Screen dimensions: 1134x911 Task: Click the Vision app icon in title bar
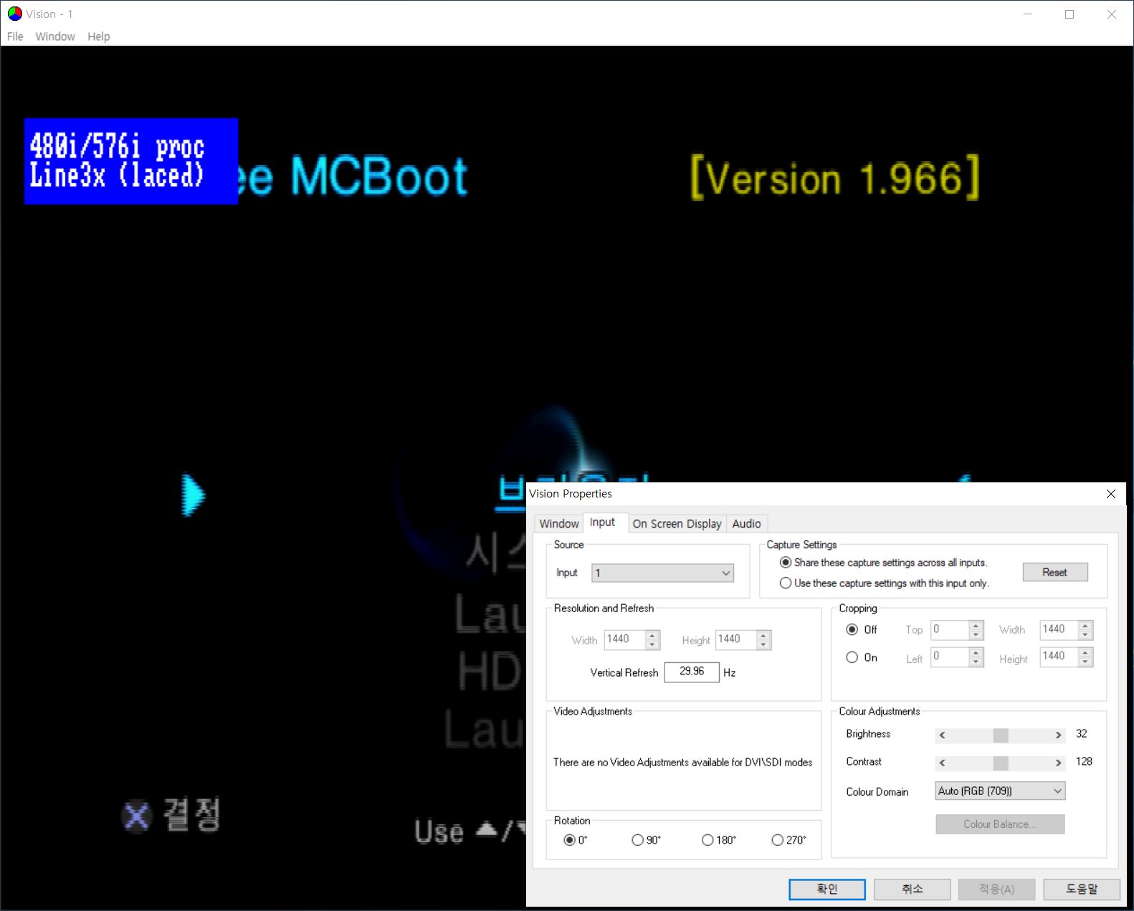(15, 14)
